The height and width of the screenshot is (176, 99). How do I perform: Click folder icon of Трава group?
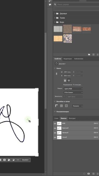(57, 18)
